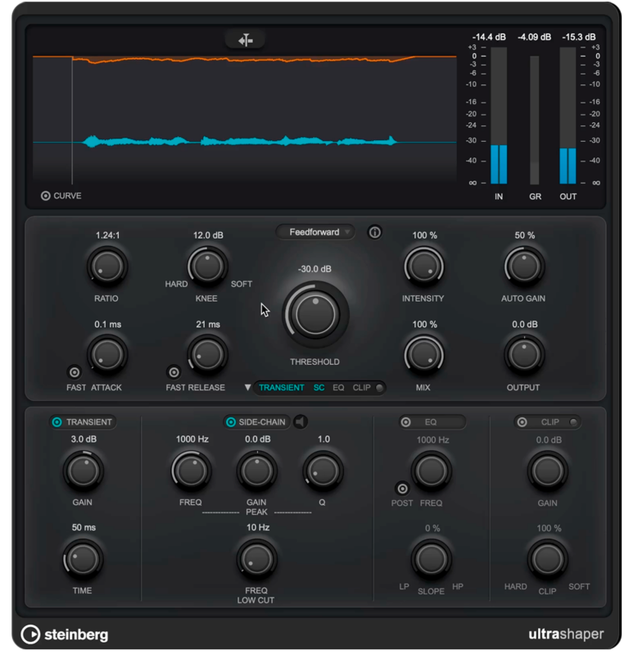The width and height of the screenshot is (629, 655).
Task: Click the -15.3 dB output peak reading
Action: click(578, 37)
